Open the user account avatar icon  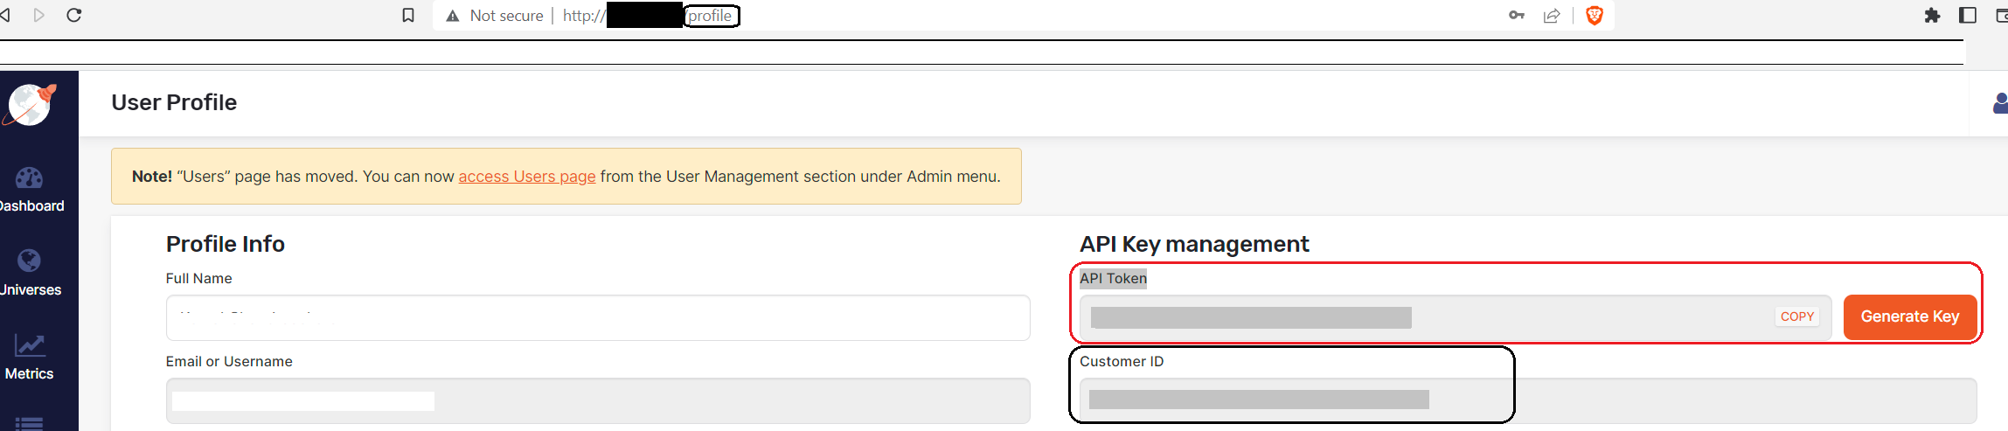2000,103
